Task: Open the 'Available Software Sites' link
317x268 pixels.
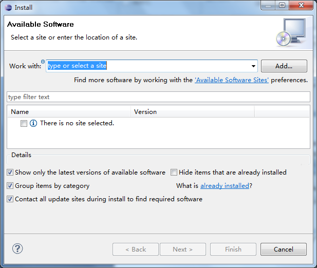Action: [232, 80]
